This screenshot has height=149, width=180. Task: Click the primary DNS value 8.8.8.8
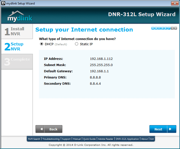coord(95,77)
